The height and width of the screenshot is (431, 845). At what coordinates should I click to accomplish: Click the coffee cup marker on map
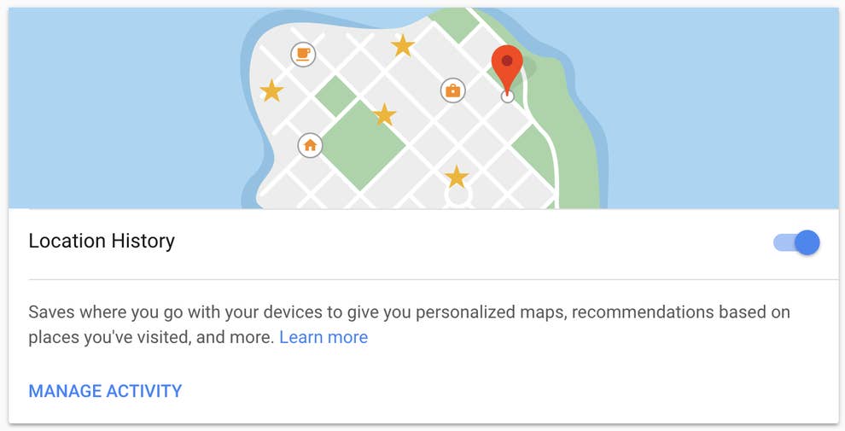point(303,55)
